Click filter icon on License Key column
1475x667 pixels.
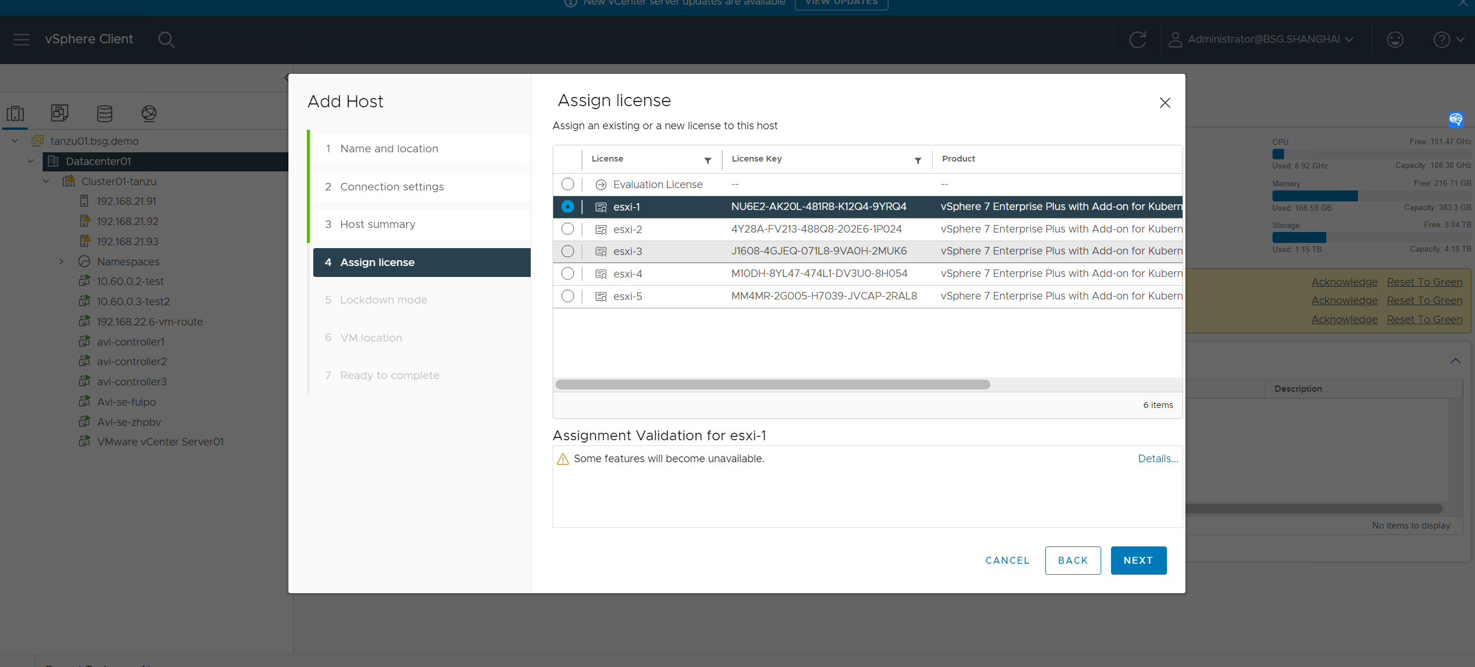pos(918,160)
